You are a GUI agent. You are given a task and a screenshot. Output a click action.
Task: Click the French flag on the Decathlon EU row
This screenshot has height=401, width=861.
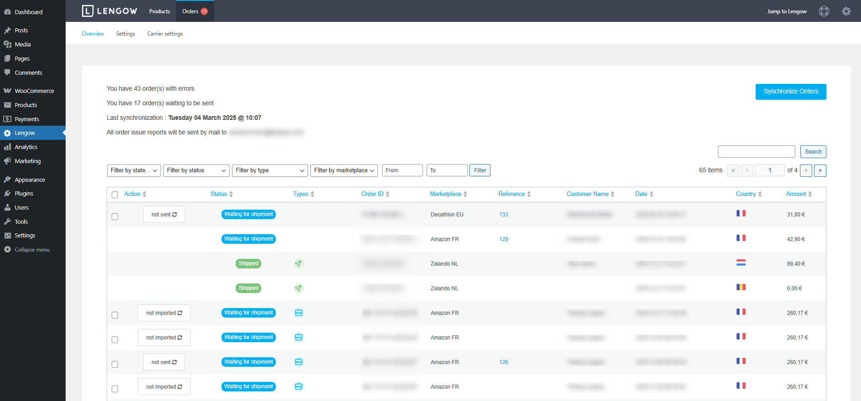click(x=741, y=213)
